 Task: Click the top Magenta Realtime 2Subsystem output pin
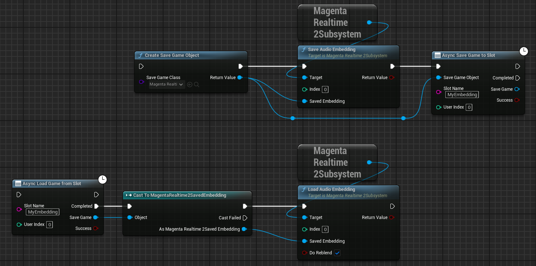point(369,23)
